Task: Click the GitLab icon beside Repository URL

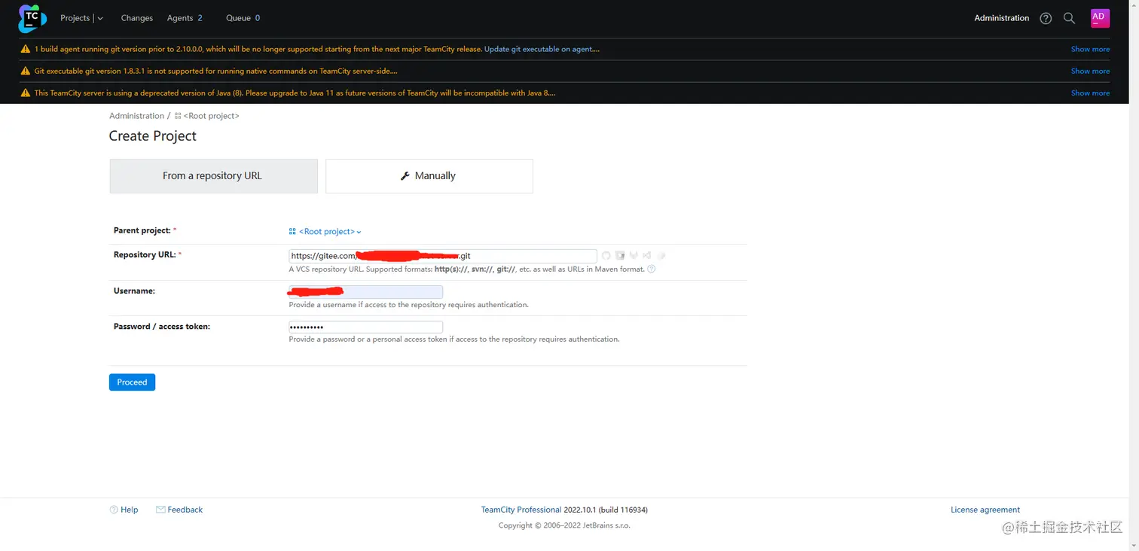Action: point(634,256)
